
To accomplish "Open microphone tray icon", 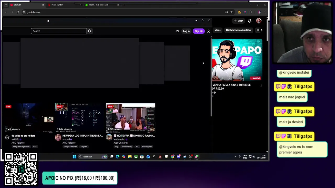I will [240, 157].
